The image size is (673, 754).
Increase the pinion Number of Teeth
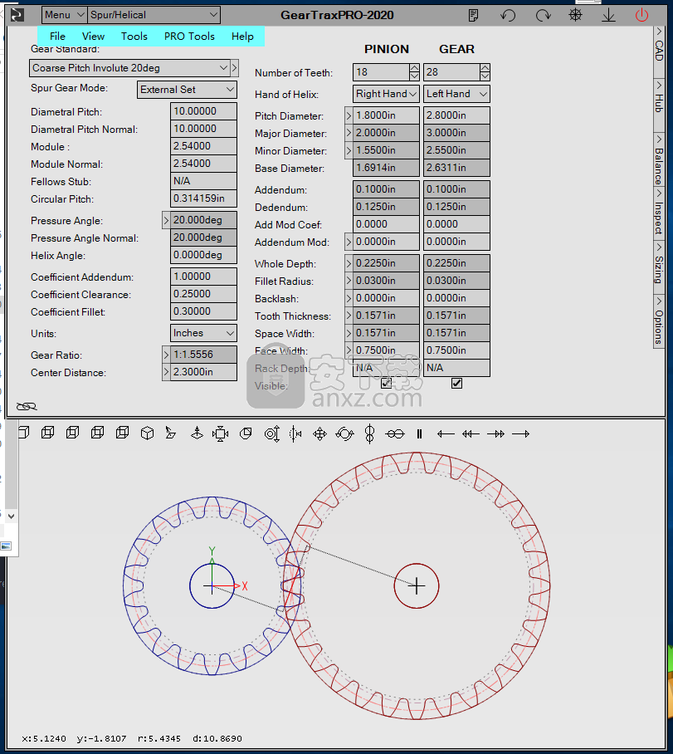point(414,68)
